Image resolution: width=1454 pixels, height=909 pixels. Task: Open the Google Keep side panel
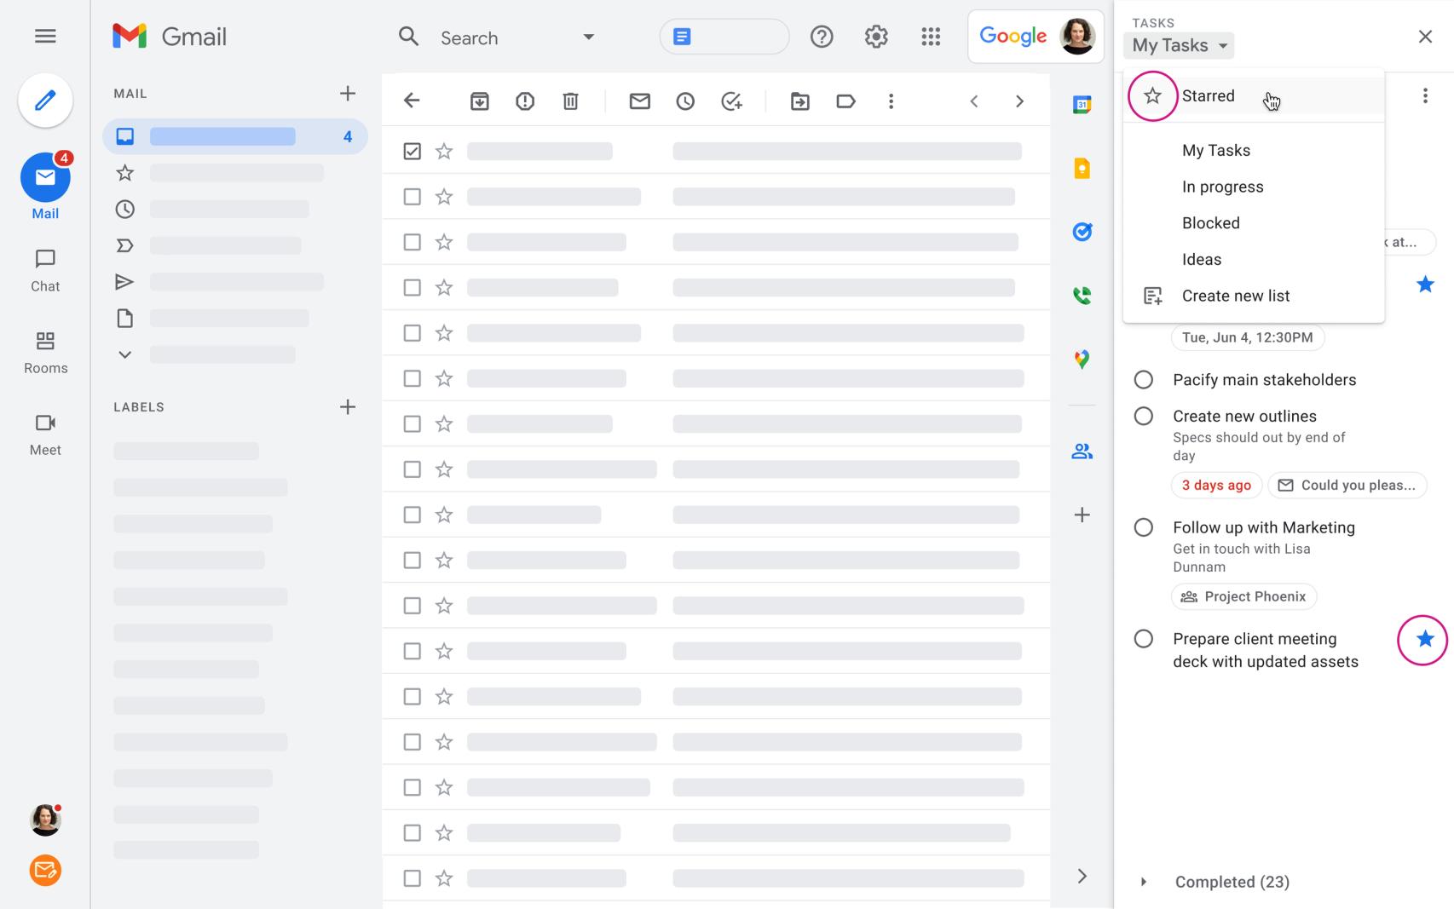[x=1081, y=168]
